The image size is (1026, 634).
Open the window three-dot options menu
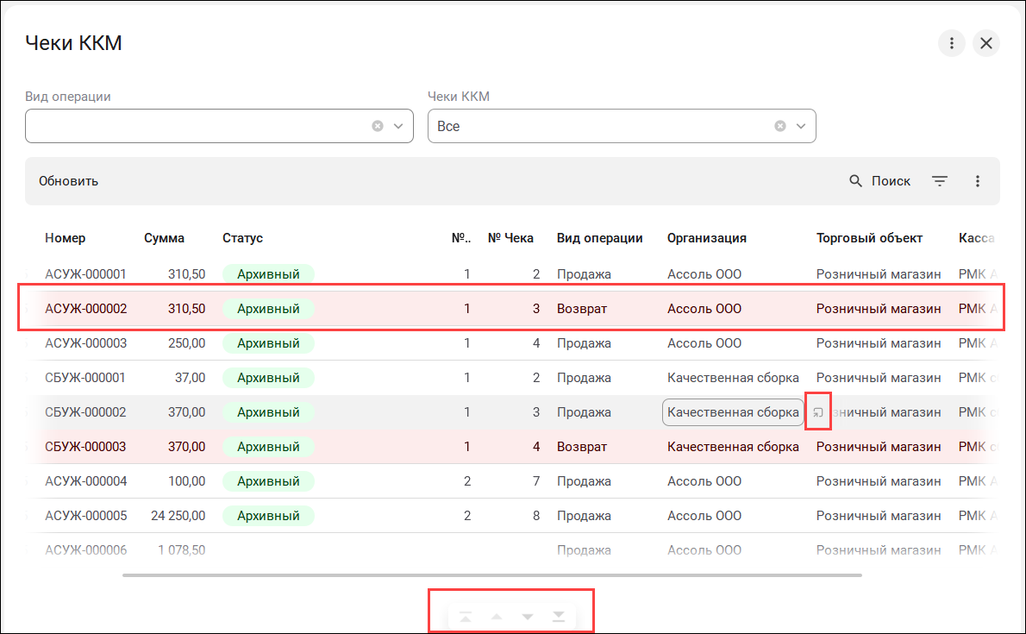[x=952, y=43]
